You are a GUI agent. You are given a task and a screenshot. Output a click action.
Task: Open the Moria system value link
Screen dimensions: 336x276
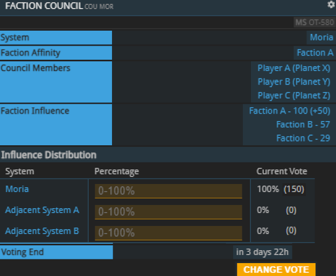[x=321, y=38]
